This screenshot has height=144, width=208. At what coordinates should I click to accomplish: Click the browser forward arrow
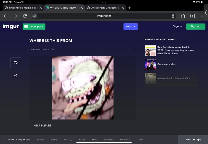point(15,16)
